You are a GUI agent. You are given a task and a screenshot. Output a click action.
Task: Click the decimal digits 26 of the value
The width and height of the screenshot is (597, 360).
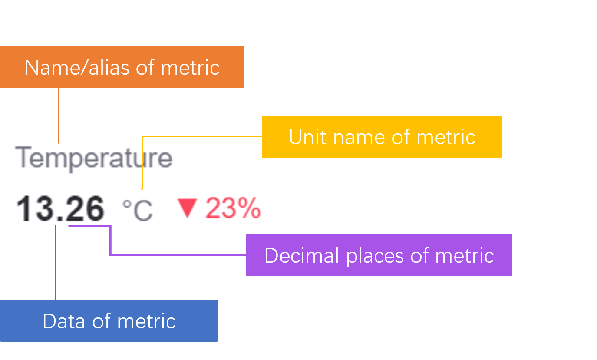coord(86,209)
